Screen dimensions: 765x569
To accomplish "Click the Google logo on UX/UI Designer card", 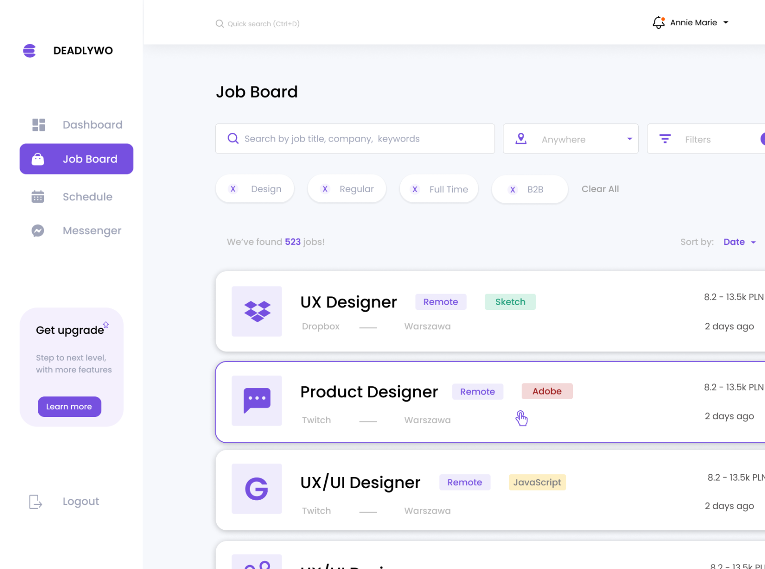I will 257,489.
